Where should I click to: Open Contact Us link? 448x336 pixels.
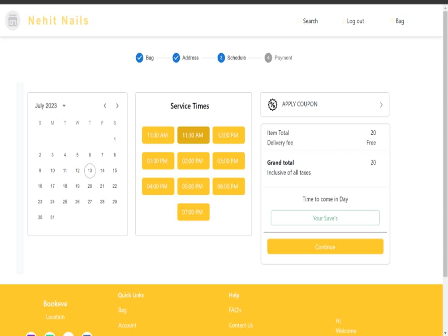[241, 325]
